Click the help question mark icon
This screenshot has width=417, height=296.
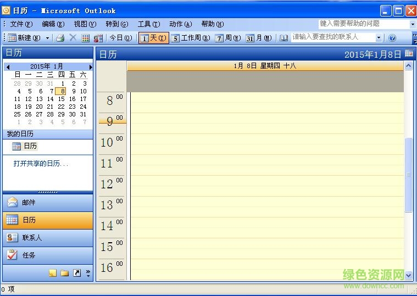pyautogui.click(x=392, y=38)
